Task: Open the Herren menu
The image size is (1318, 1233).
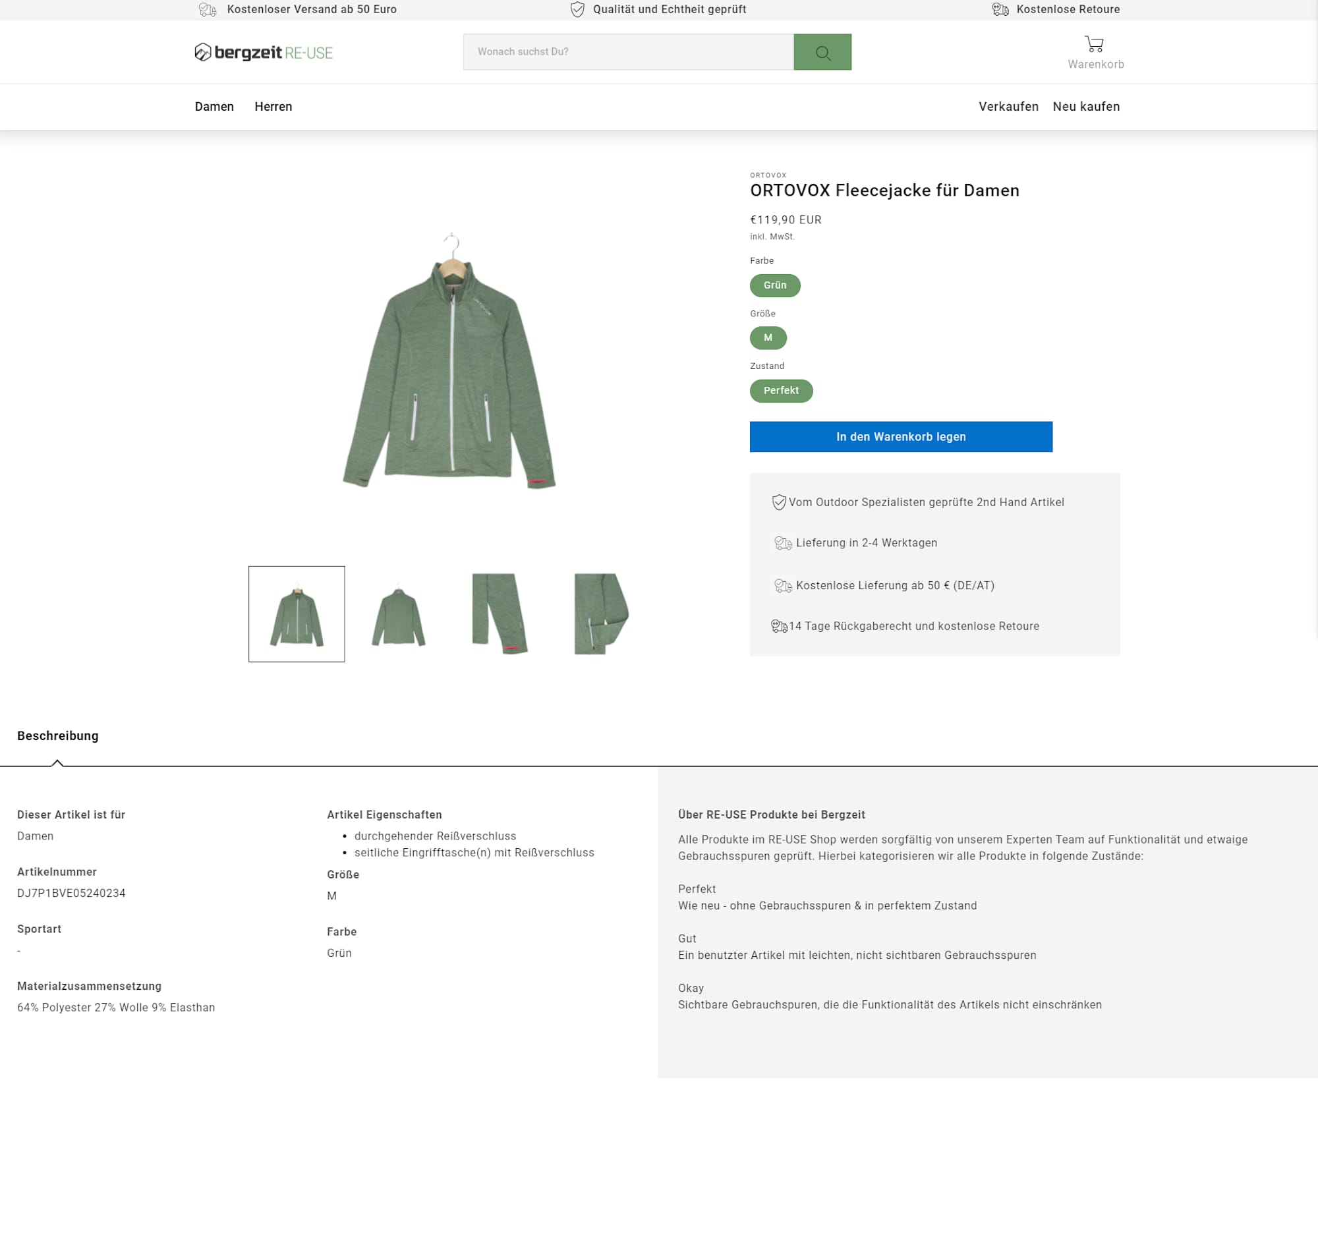Action: [273, 107]
